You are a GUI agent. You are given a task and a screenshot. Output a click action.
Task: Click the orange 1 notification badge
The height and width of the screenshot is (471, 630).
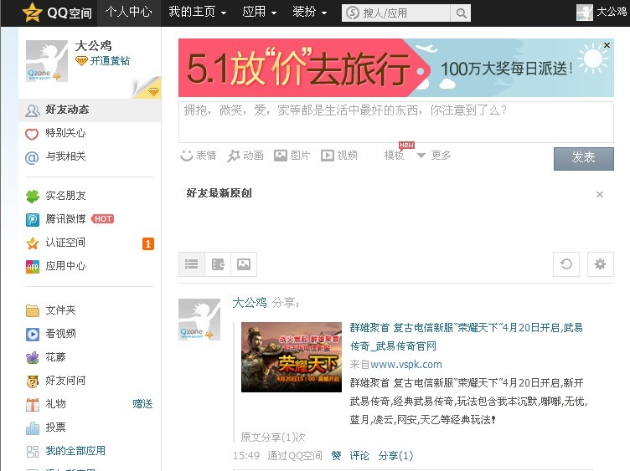(x=148, y=243)
